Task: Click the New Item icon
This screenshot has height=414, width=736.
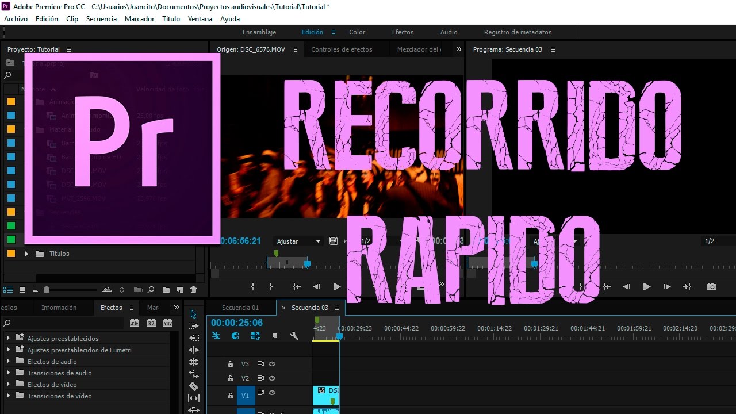Action: [179, 290]
